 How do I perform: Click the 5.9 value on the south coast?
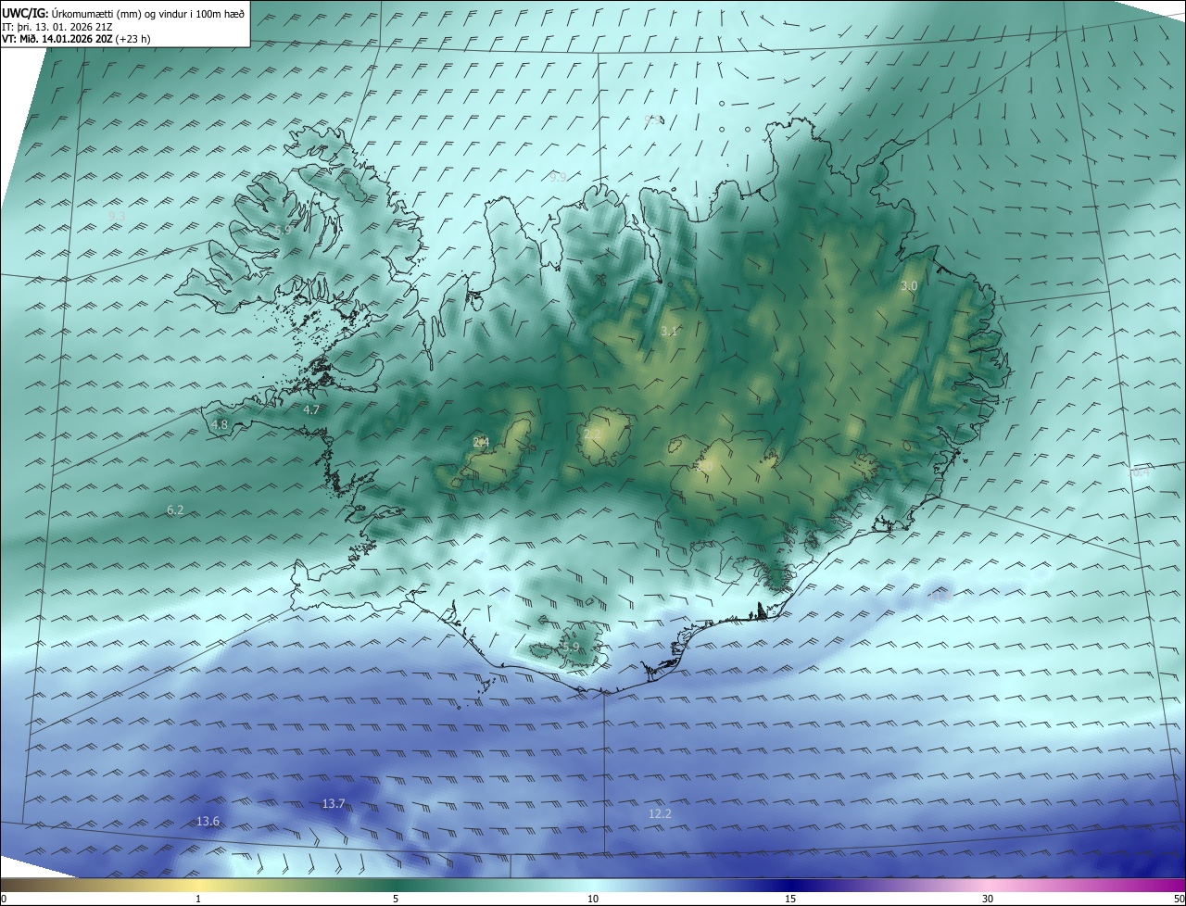click(x=571, y=647)
